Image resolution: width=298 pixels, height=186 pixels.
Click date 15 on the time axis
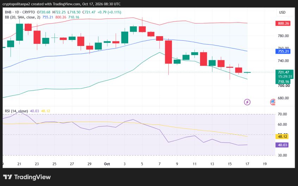(230, 164)
